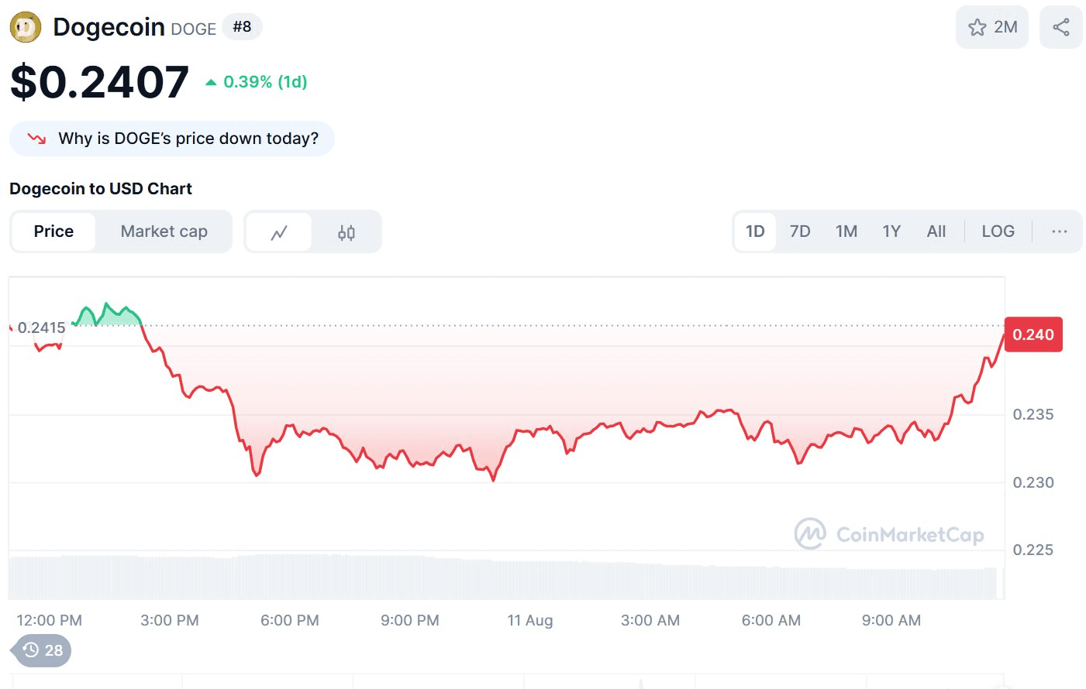Open the more options ellipsis menu
1086x689 pixels.
coord(1059,231)
